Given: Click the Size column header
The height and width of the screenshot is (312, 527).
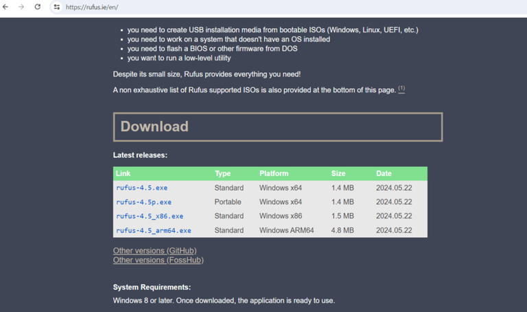Looking at the screenshot, I should coord(338,174).
